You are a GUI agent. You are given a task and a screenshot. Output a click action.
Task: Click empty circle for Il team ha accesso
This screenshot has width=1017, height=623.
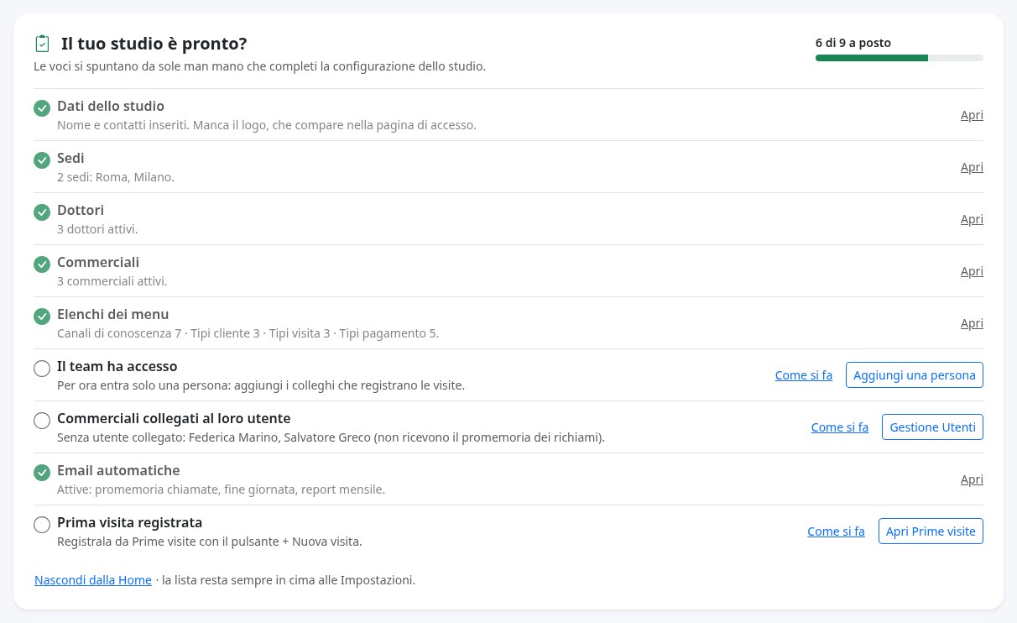pos(42,369)
